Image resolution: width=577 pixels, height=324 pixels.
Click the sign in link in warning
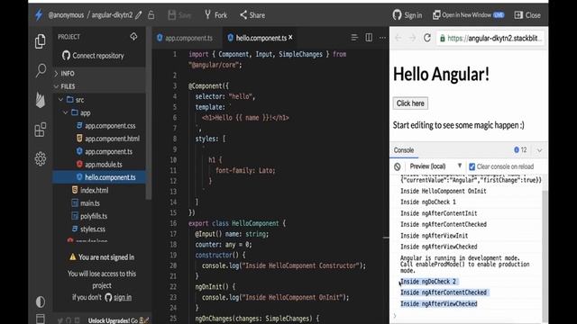click(123, 297)
